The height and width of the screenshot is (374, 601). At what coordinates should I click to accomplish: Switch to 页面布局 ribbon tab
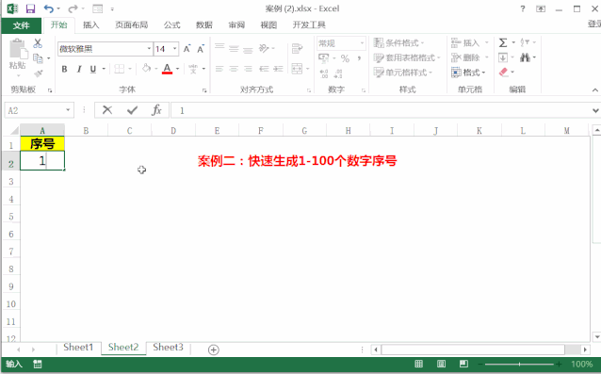[132, 24]
